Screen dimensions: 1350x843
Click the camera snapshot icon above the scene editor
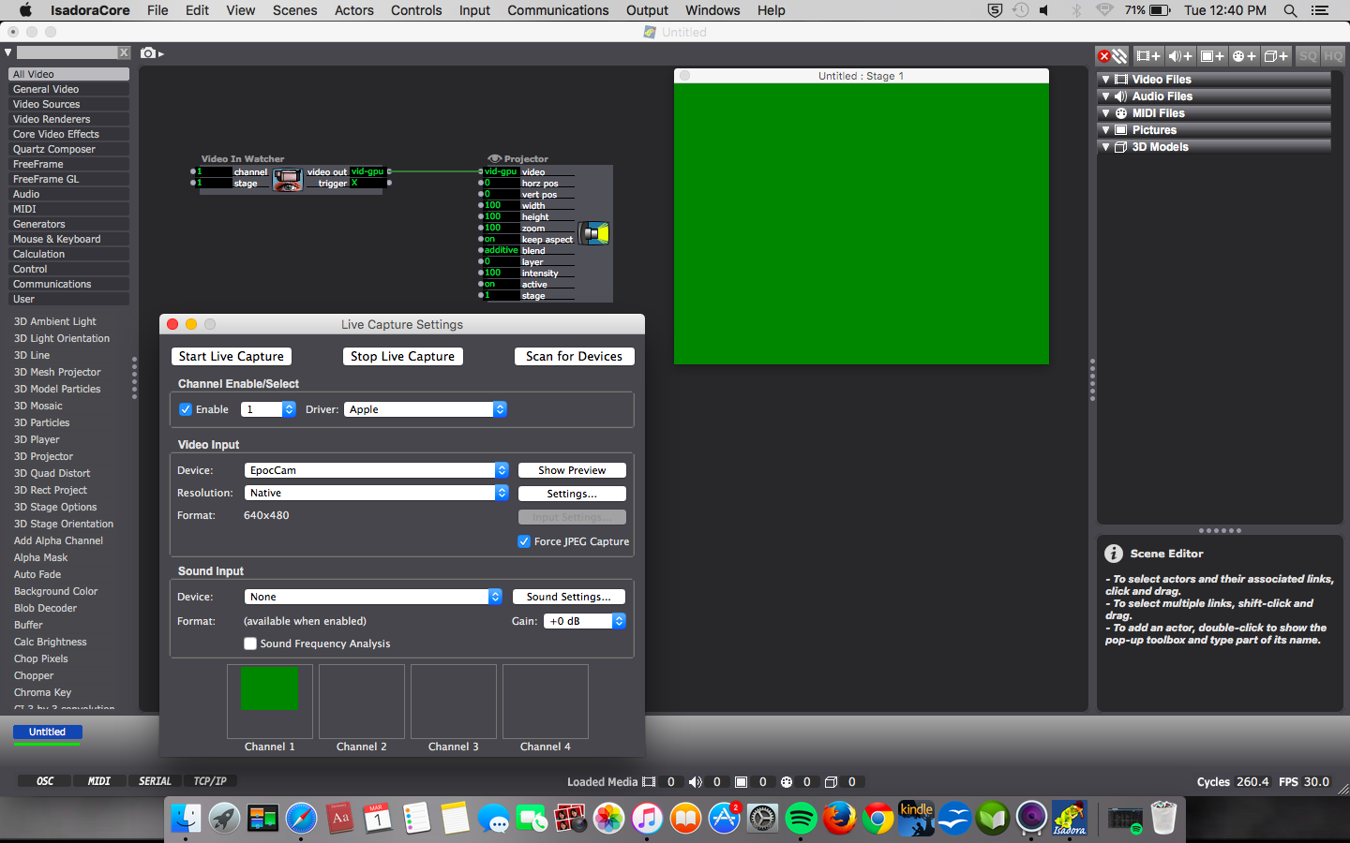(148, 53)
